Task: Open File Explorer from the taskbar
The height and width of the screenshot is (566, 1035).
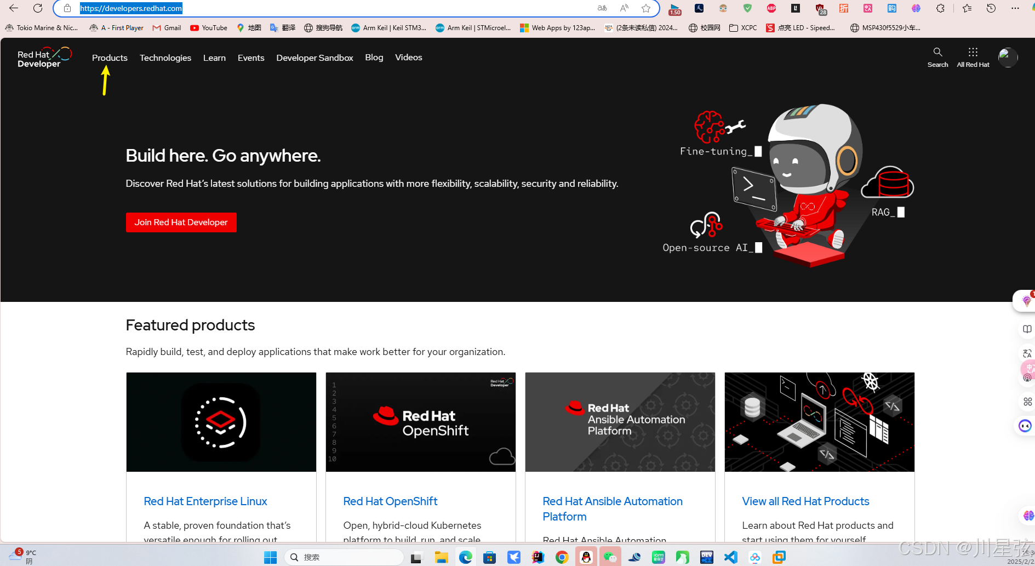Action: pyautogui.click(x=441, y=557)
